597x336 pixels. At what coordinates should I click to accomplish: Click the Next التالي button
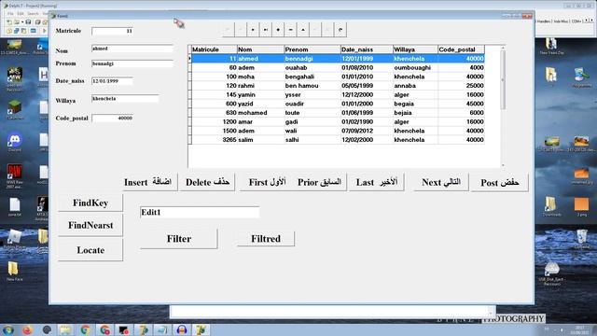click(x=441, y=182)
